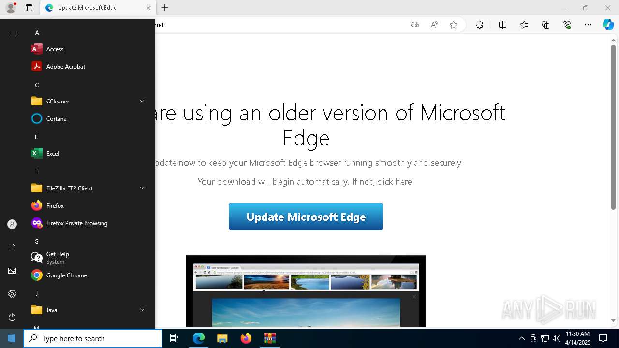Open the network status tray icon

(545, 338)
